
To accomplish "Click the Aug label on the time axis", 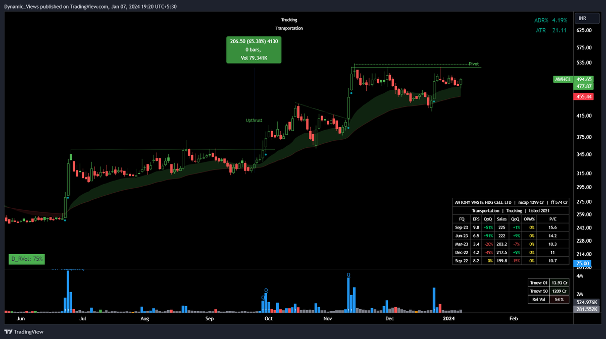I will 144,319.
